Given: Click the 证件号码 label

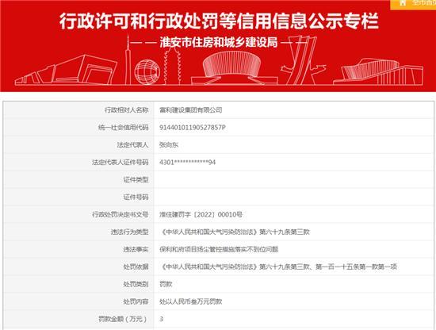Looking at the screenshot, I should coord(136,197).
